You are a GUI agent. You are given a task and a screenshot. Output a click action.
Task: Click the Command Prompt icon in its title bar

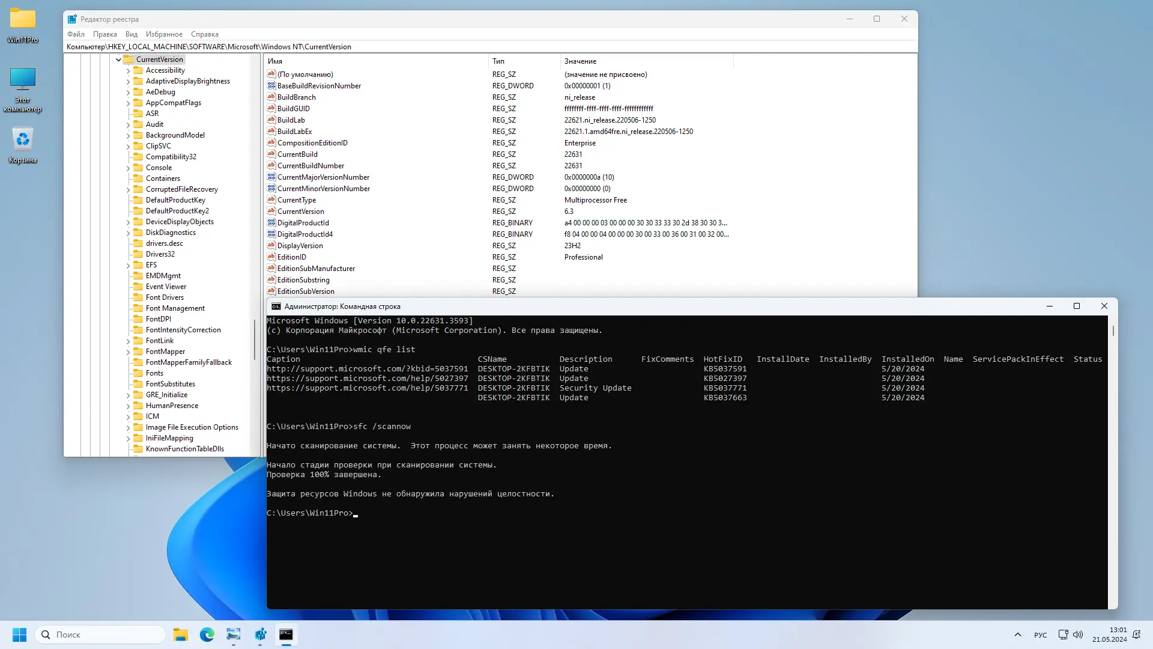(x=276, y=306)
